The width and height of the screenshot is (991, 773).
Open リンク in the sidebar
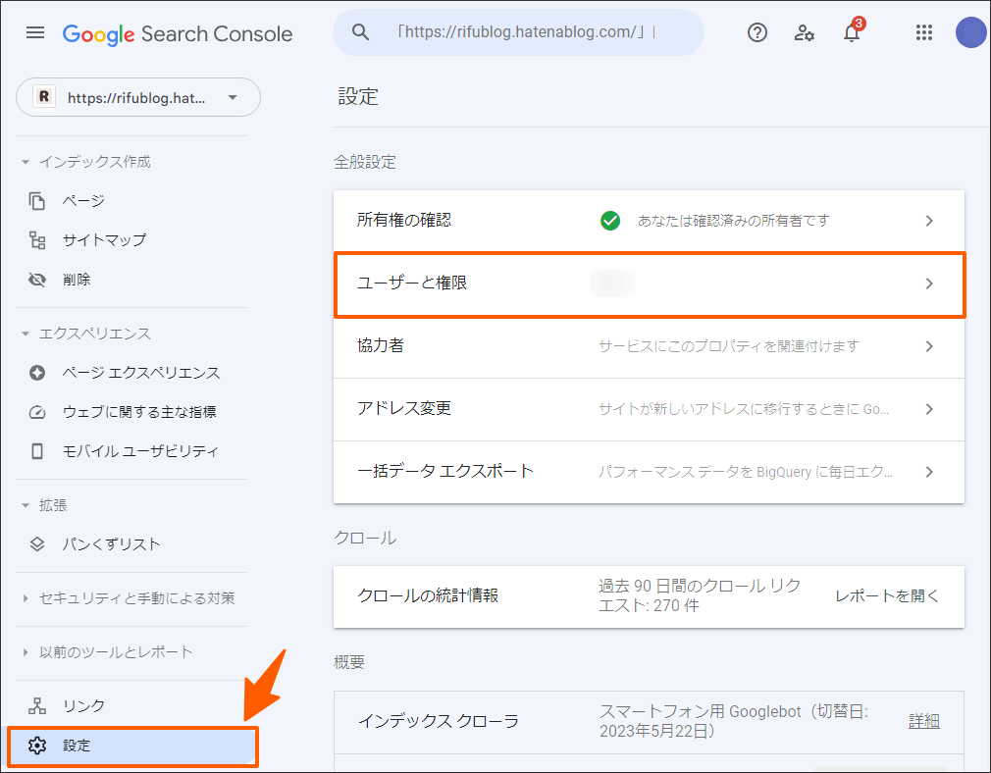(x=83, y=706)
